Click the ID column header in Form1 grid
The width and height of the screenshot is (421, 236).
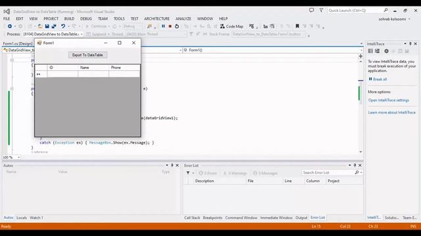pos(63,68)
